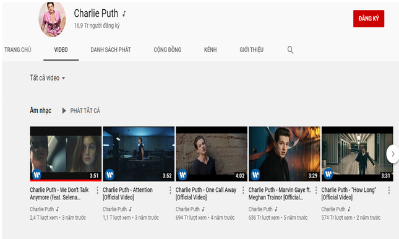
Task: Switch to the GIỚI THIỆU tab
Action: tap(251, 50)
